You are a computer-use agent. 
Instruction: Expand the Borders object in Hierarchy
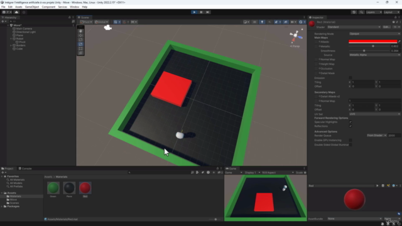(x=11, y=45)
